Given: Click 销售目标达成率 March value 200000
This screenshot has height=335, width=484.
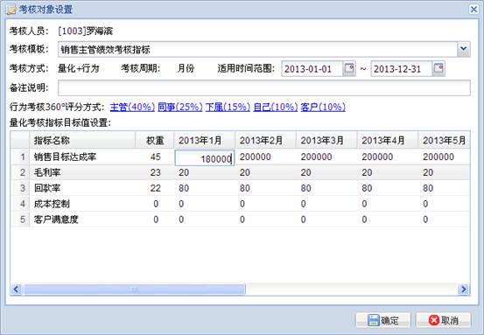Looking at the screenshot, I should [316, 157].
